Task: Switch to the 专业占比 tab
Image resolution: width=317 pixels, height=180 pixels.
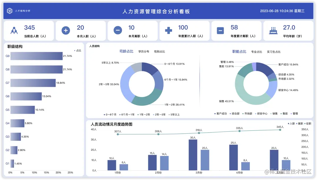Action: 257,52
